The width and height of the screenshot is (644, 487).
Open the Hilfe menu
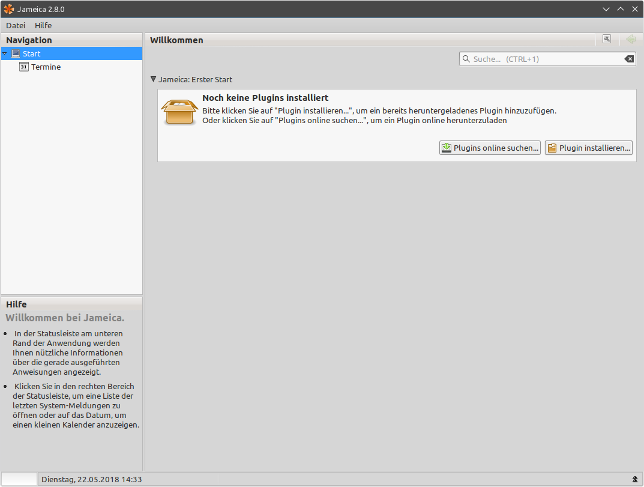coord(43,25)
